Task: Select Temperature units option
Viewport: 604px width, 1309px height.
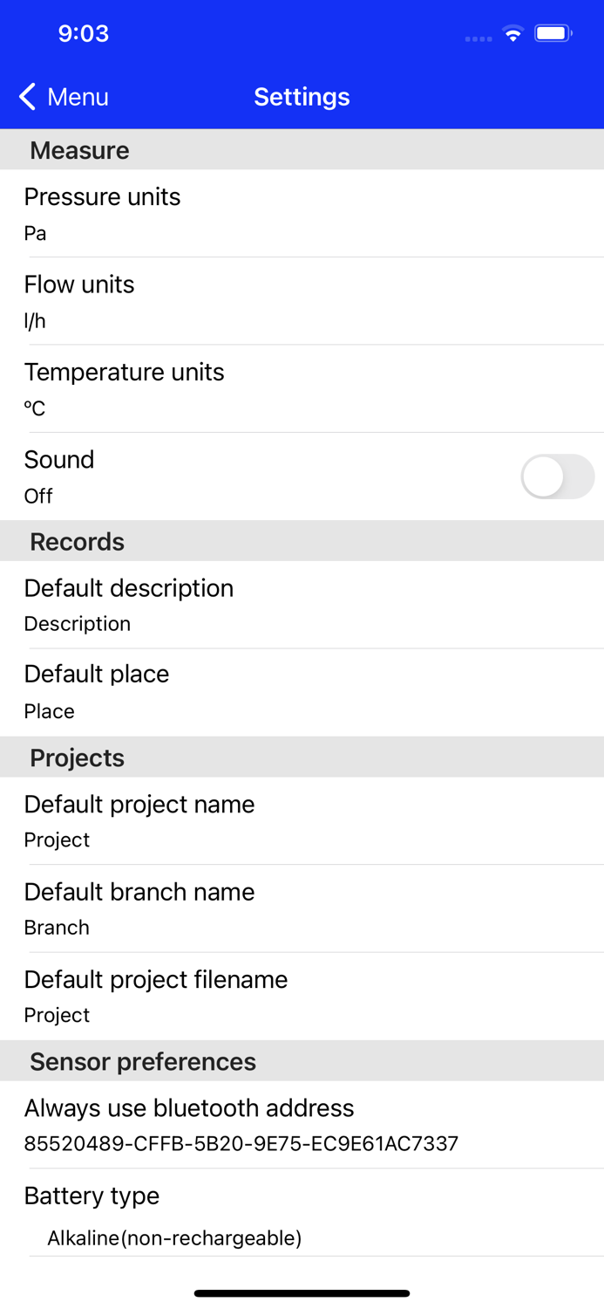Action: pos(302,389)
